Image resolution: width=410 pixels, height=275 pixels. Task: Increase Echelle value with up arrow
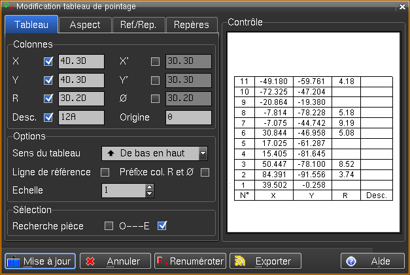(x=149, y=187)
